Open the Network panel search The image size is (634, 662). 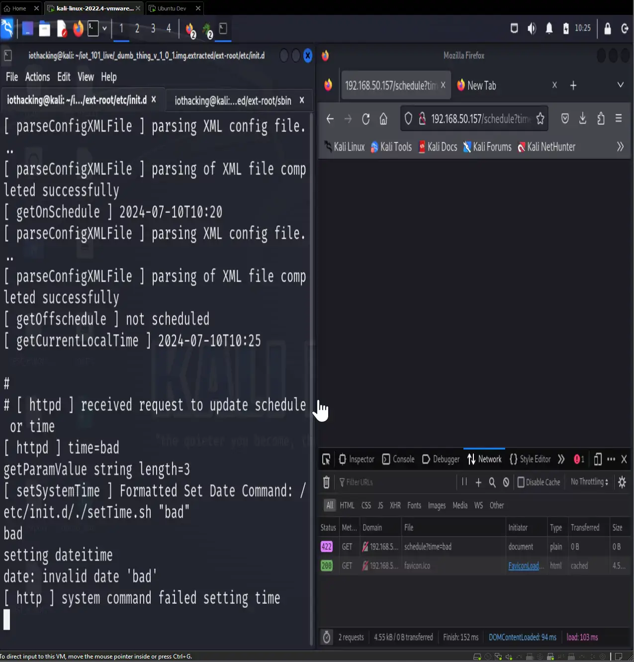pos(492,482)
